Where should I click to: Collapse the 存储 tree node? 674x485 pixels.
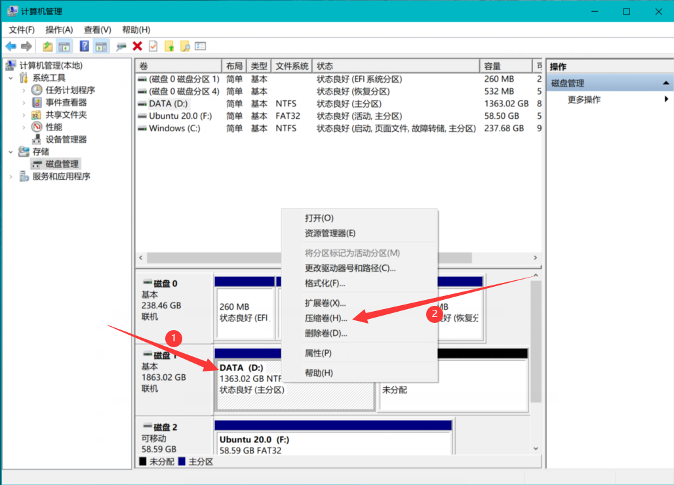click(x=10, y=152)
